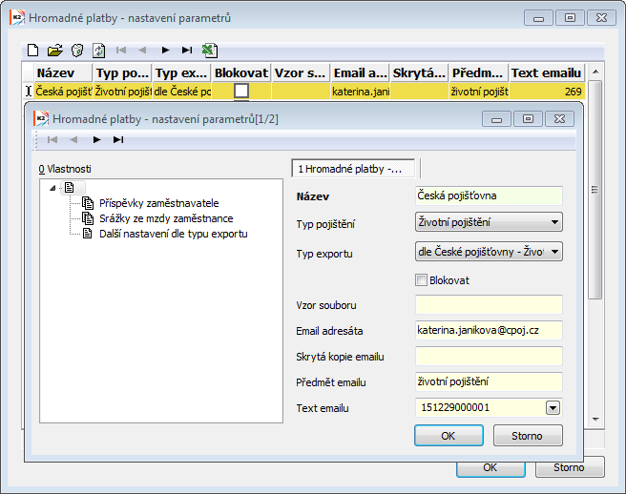Click the Název input field
626x494 pixels.
pos(489,196)
